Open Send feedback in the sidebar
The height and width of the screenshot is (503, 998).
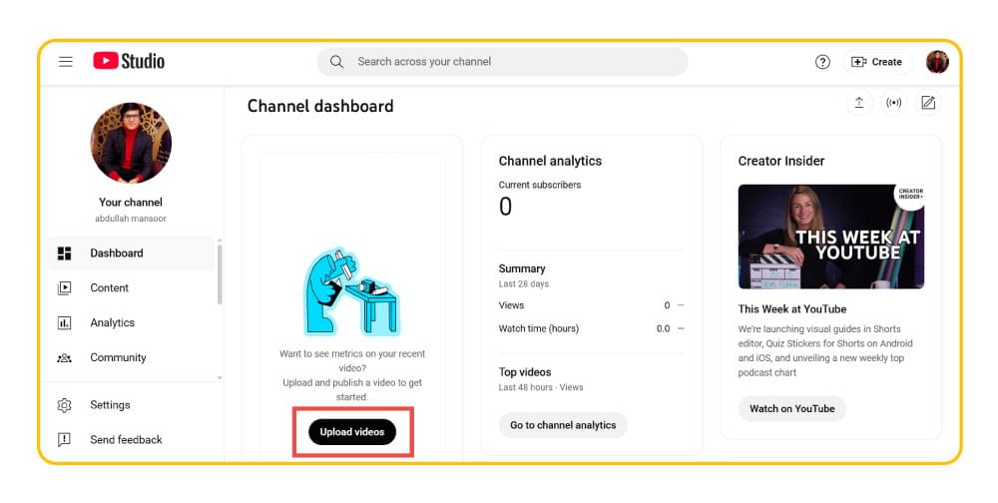point(131,439)
